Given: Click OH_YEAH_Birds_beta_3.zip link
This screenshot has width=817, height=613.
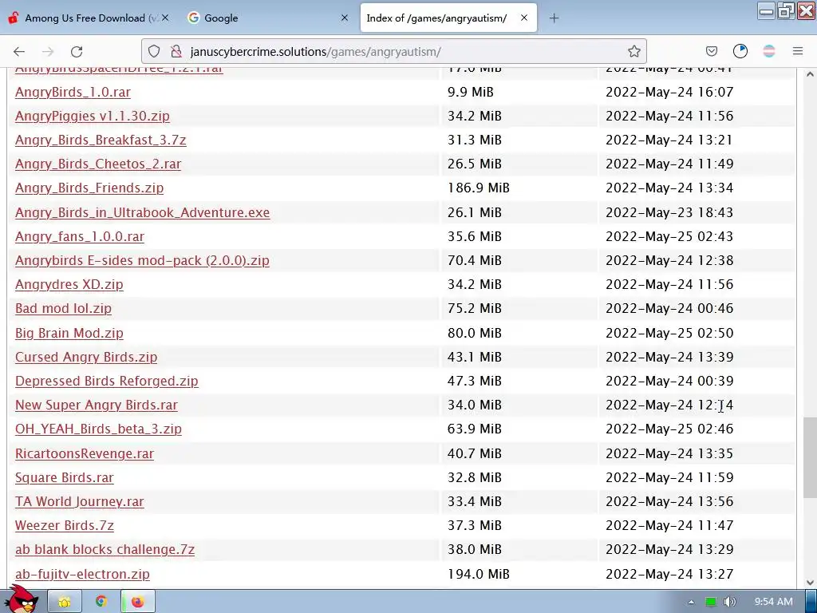Looking at the screenshot, I should pyautogui.click(x=98, y=429).
